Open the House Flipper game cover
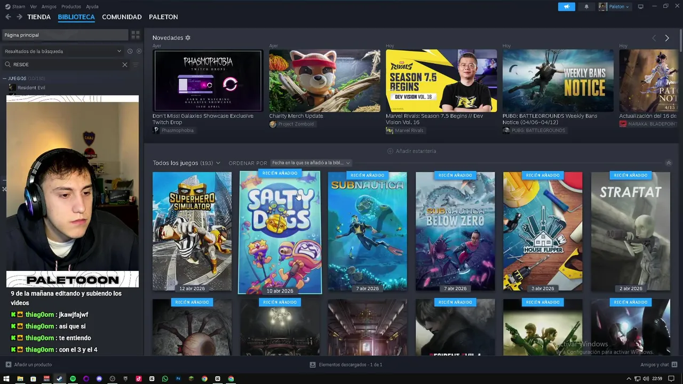Screen dimensions: 683x384 (543, 231)
